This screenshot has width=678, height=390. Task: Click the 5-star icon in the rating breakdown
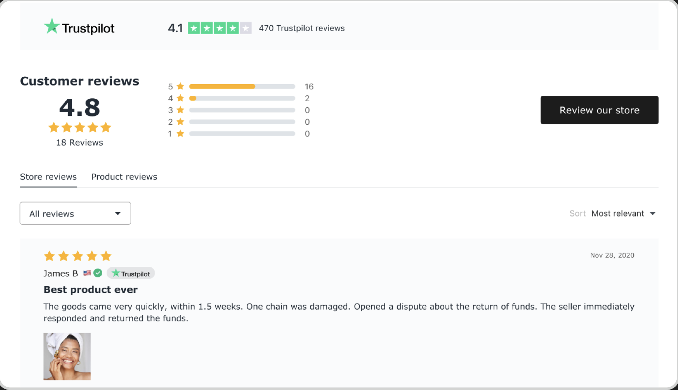pos(180,86)
